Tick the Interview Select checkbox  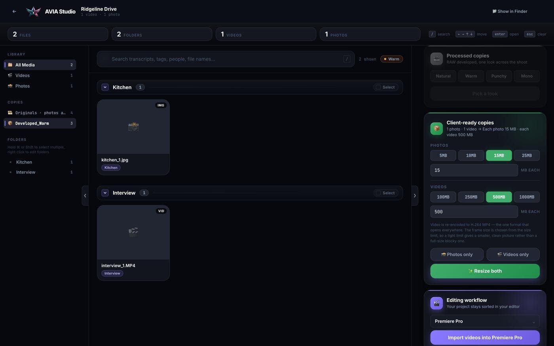click(x=378, y=193)
